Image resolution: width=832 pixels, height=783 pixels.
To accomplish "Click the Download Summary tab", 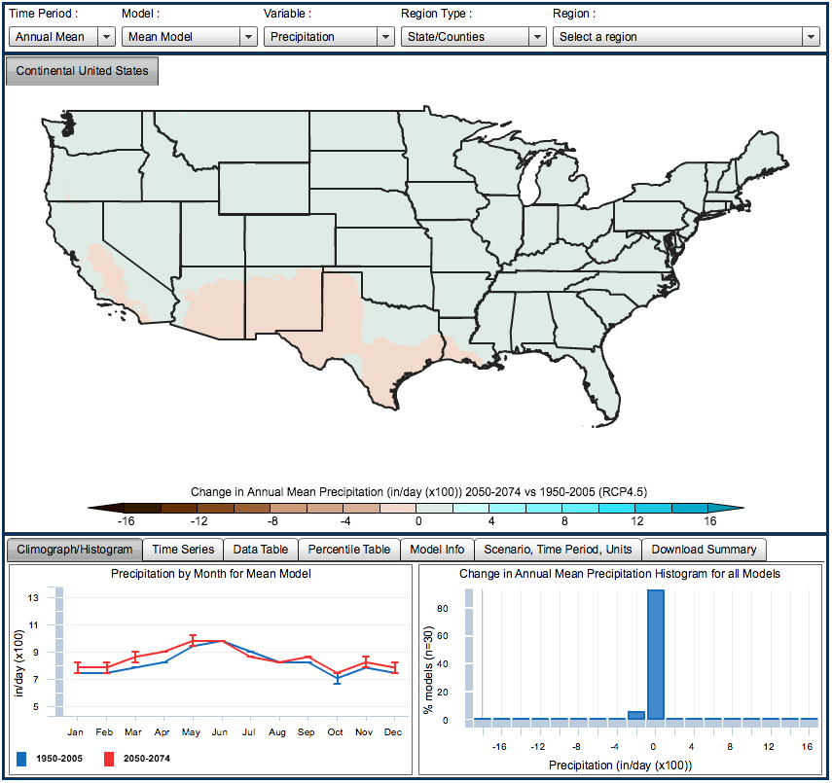I will [x=704, y=550].
